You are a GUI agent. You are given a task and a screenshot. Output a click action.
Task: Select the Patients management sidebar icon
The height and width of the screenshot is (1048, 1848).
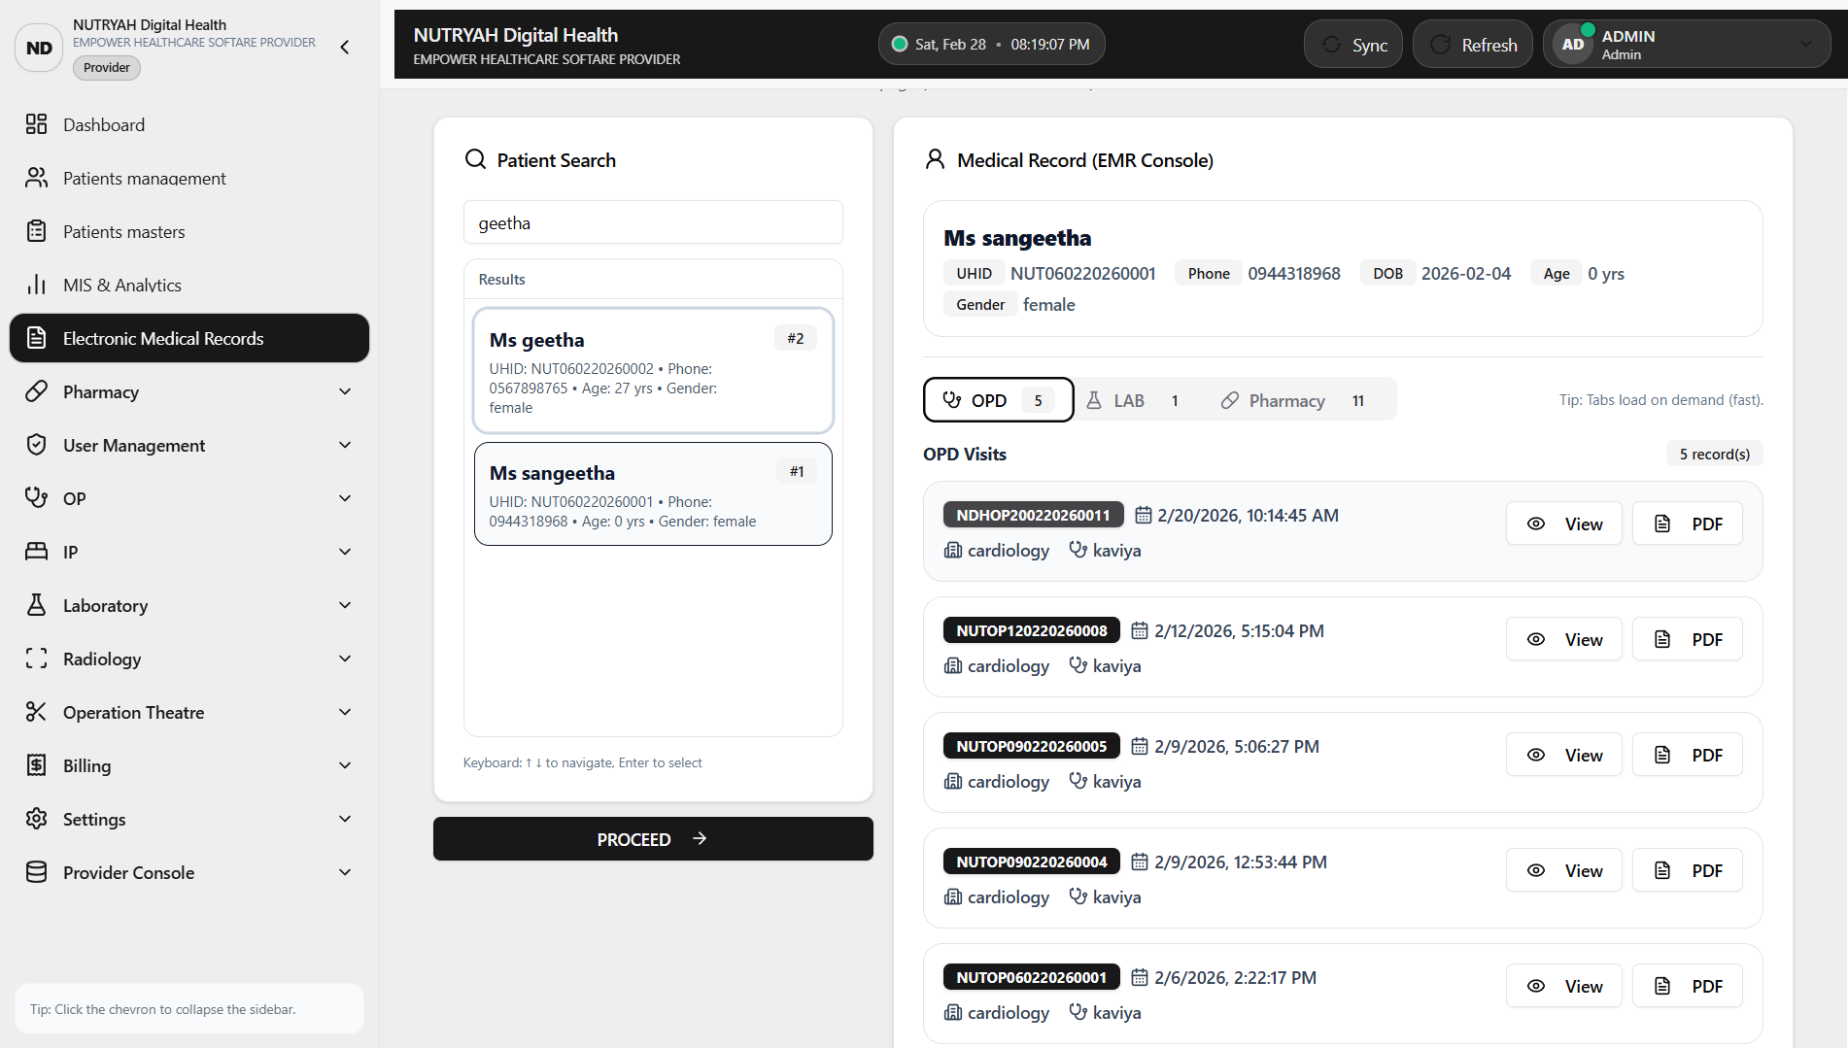[x=37, y=178]
